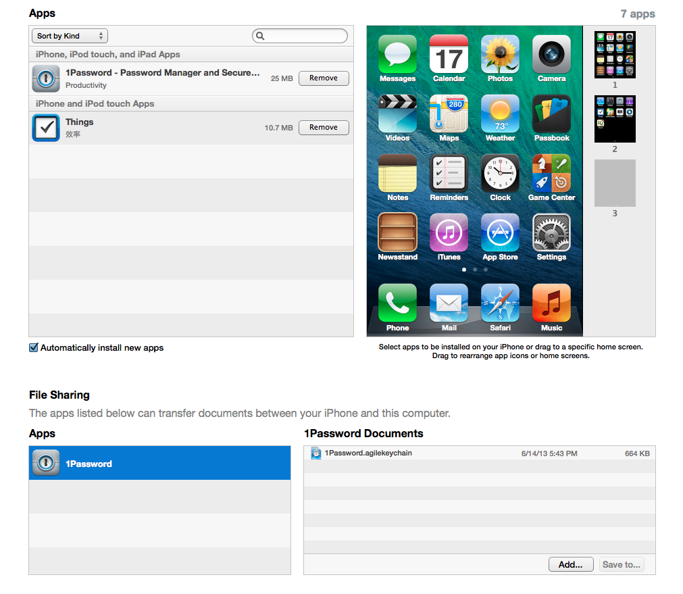This screenshot has height=594, width=683.
Task: Click the first page indicator dot
Action: [x=464, y=270]
